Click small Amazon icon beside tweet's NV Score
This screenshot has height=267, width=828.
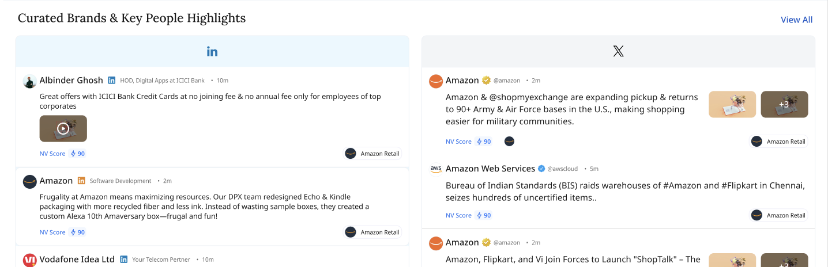pos(509,142)
